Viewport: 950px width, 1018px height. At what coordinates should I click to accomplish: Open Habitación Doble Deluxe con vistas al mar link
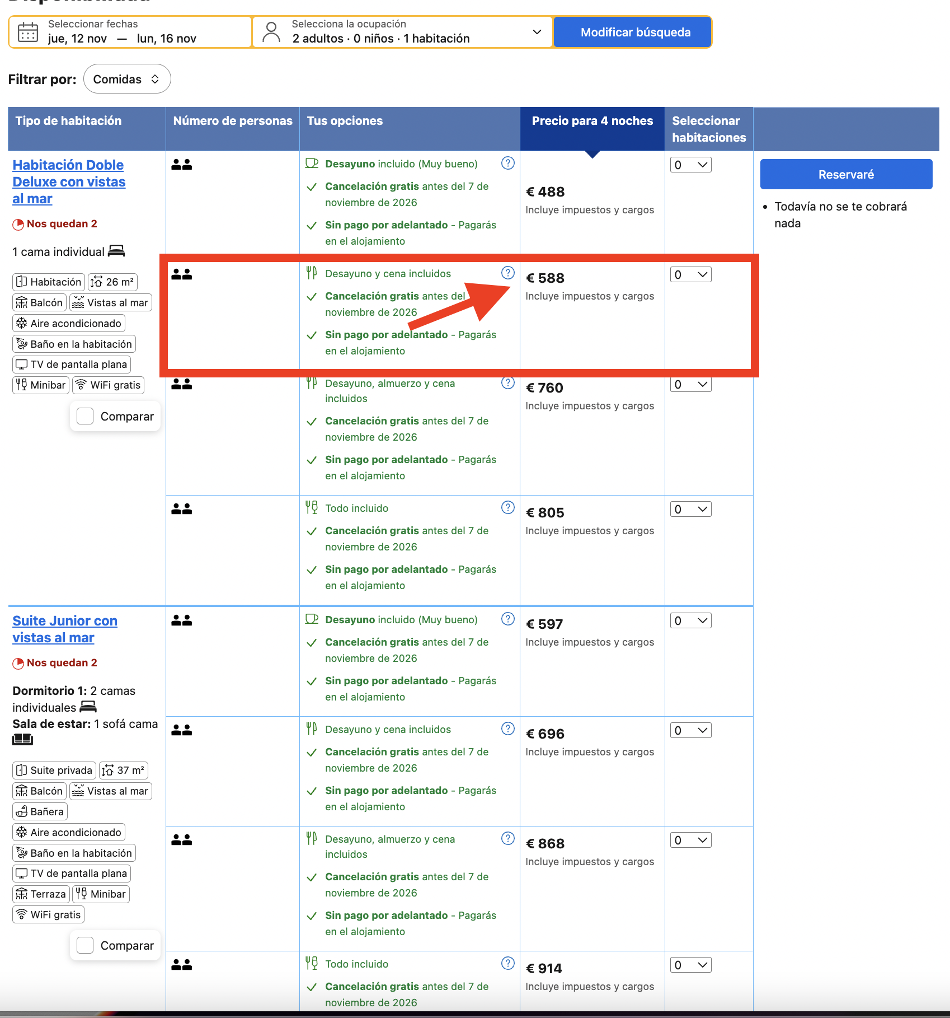(x=69, y=181)
